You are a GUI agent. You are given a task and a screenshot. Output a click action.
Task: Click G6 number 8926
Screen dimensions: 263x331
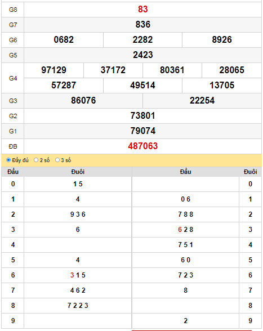pos(222,39)
